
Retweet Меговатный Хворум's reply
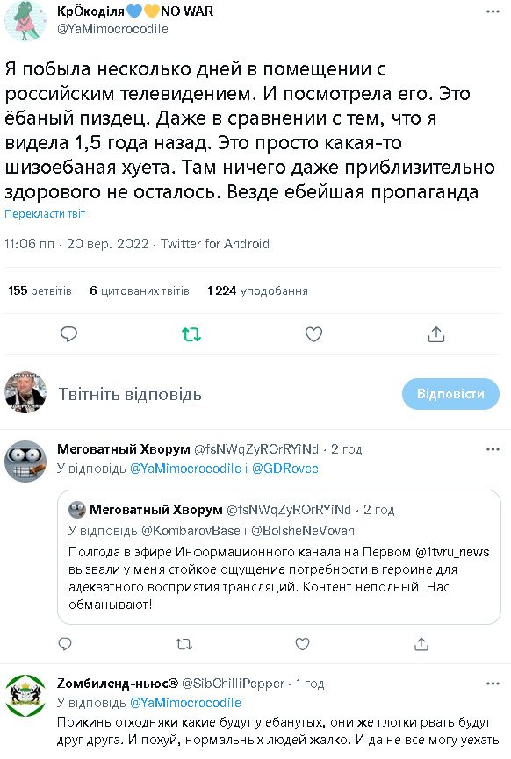(184, 644)
